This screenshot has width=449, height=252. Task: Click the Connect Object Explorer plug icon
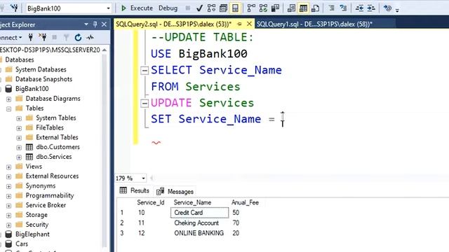(x=31, y=37)
